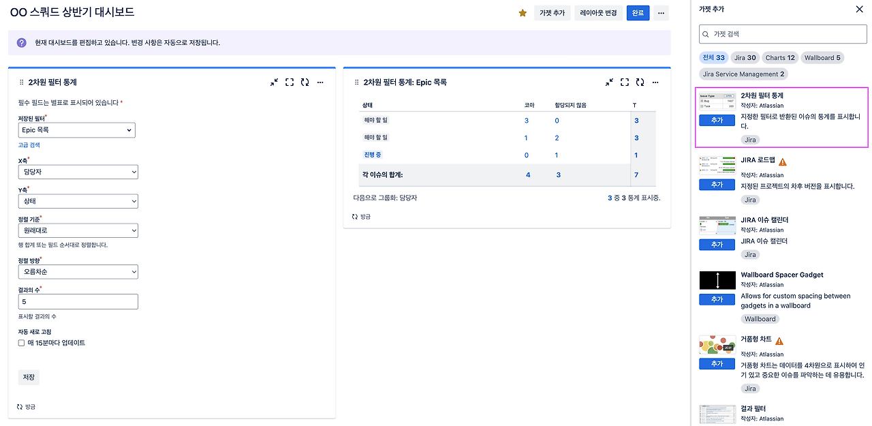
Task: Select the Charts 12 filter tab
Action: click(779, 57)
